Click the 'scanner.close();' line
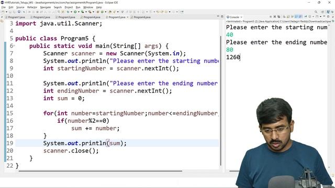 pos(71,151)
